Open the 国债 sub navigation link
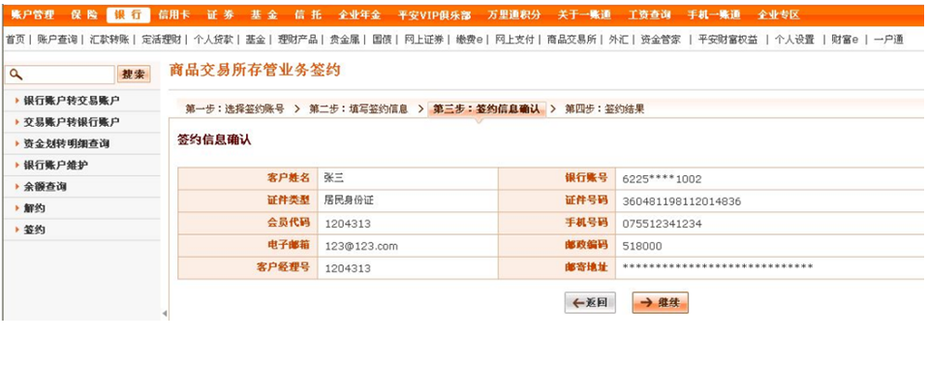The width and height of the screenshot is (928, 370). tap(382, 40)
